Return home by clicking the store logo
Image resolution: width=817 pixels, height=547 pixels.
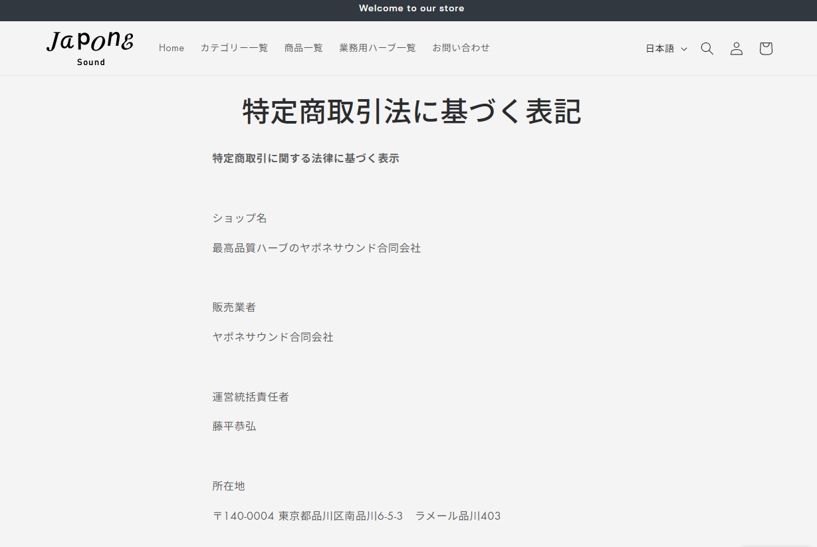tap(90, 48)
